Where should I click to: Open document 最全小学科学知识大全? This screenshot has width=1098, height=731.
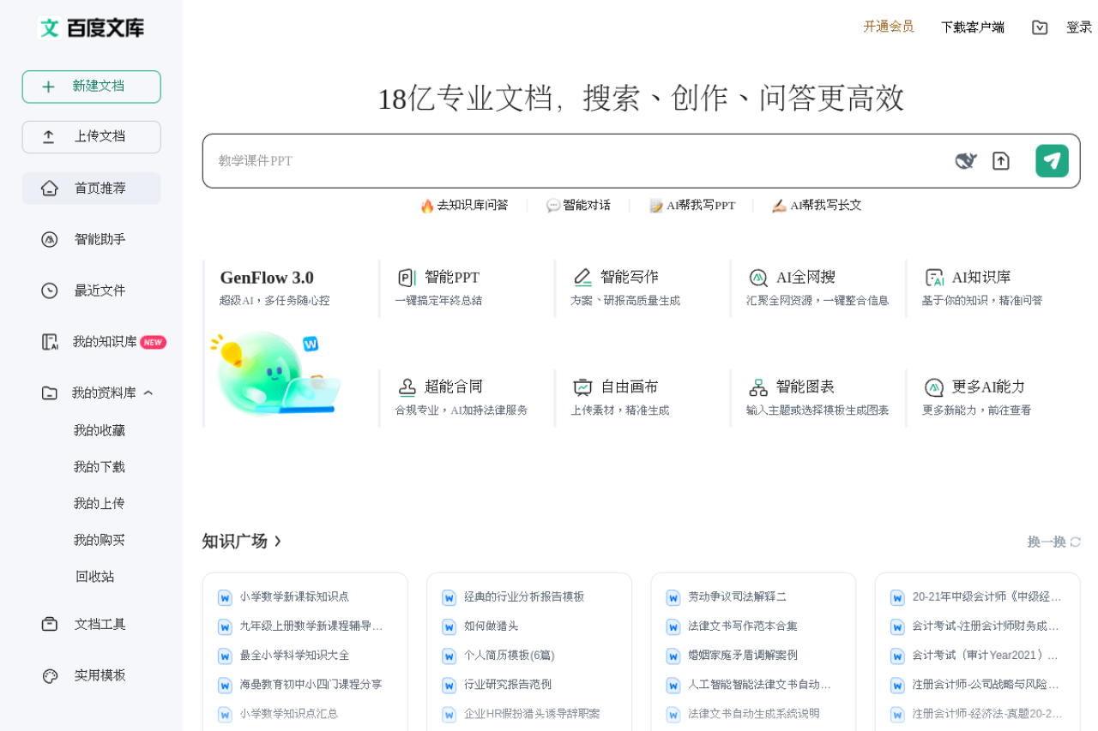click(x=294, y=656)
